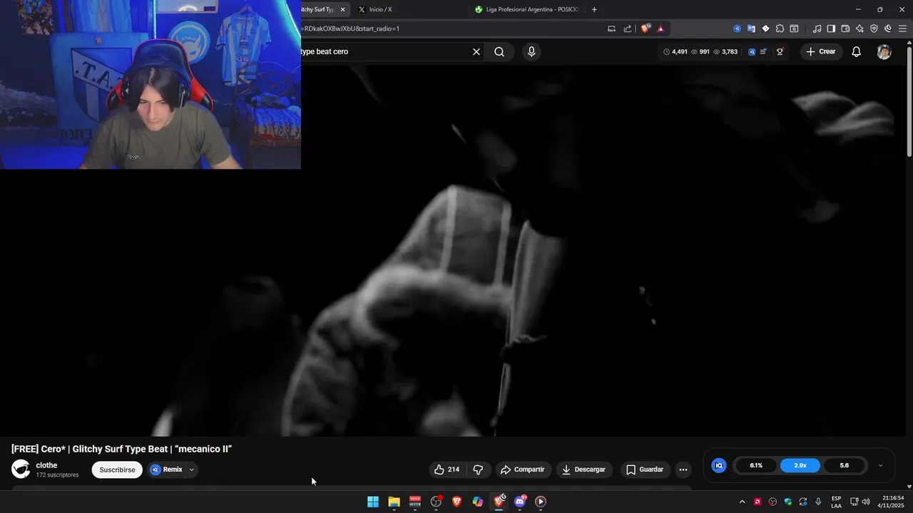Close the Glitchy Surf Type tab
Image resolution: width=913 pixels, height=513 pixels.
343,9
